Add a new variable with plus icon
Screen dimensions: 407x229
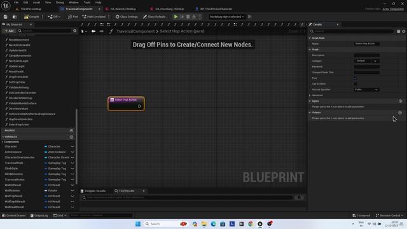click(71, 137)
